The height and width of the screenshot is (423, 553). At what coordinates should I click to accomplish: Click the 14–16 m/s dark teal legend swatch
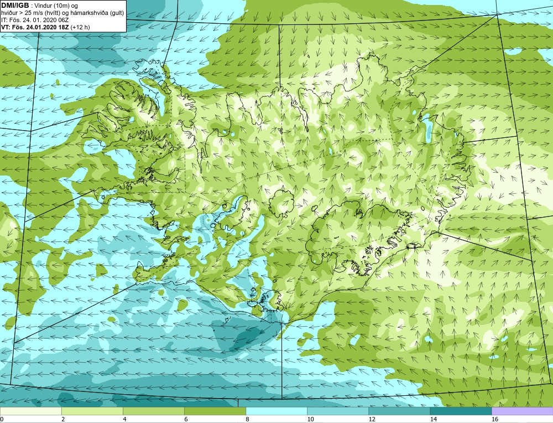pos(461,411)
